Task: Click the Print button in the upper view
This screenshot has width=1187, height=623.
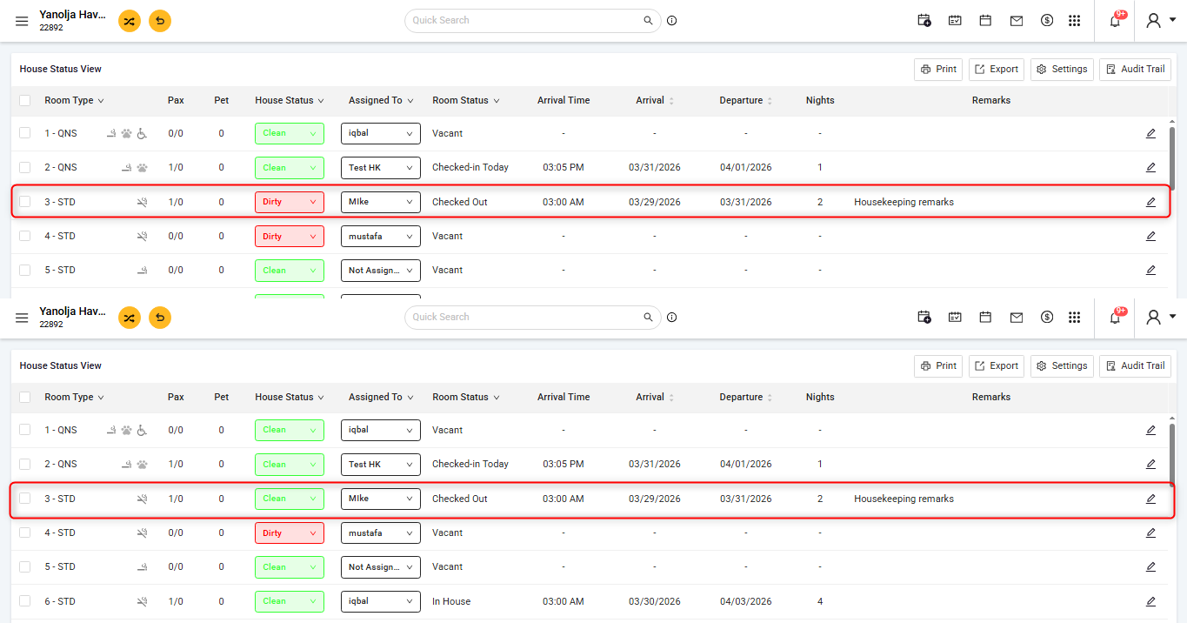Action: point(938,70)
